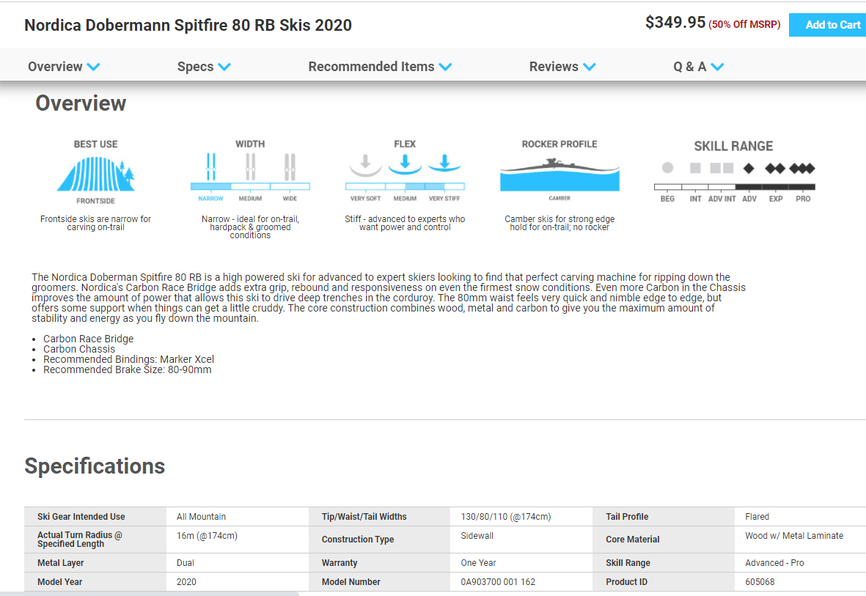The width and height of the screenshot is (866, 596).
Task: Click the Dual metal layer value
Action: (x=185, y=563)
